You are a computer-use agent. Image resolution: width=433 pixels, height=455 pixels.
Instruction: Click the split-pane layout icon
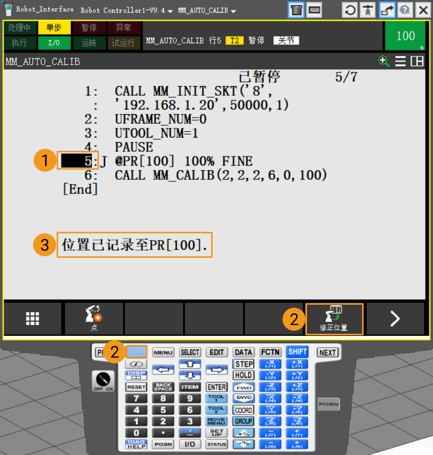(417, 61)
